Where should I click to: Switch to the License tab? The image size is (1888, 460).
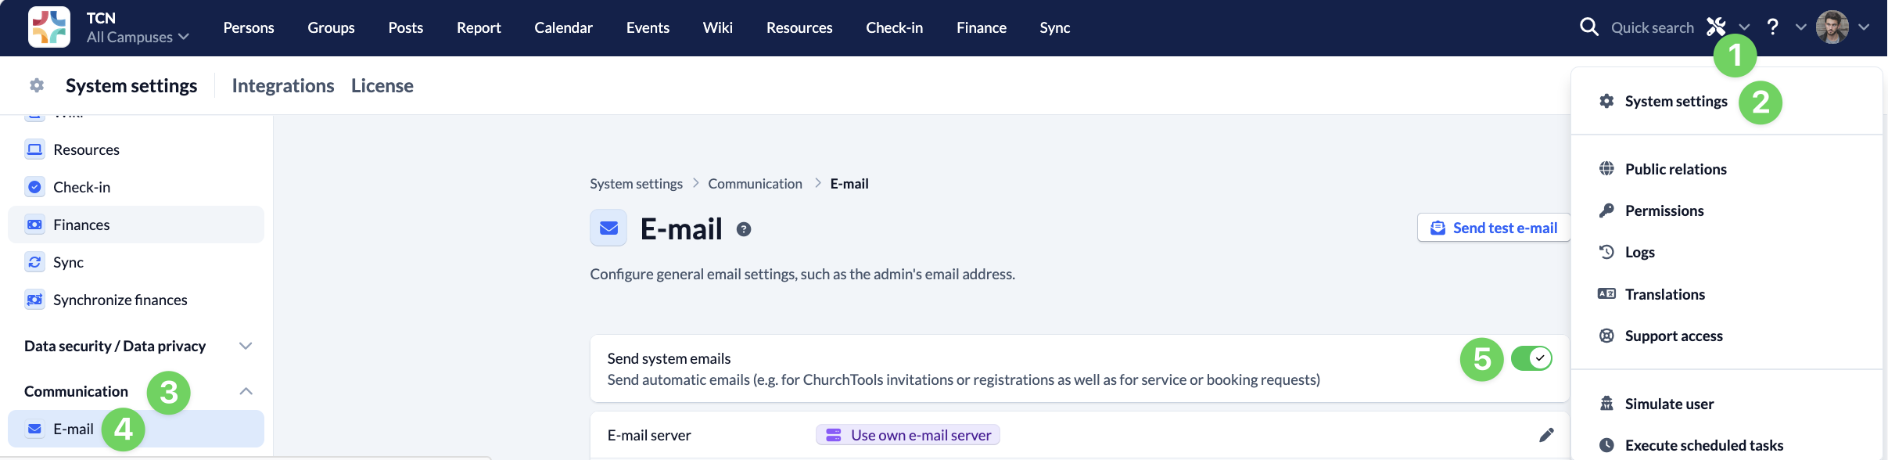(382, 85)
